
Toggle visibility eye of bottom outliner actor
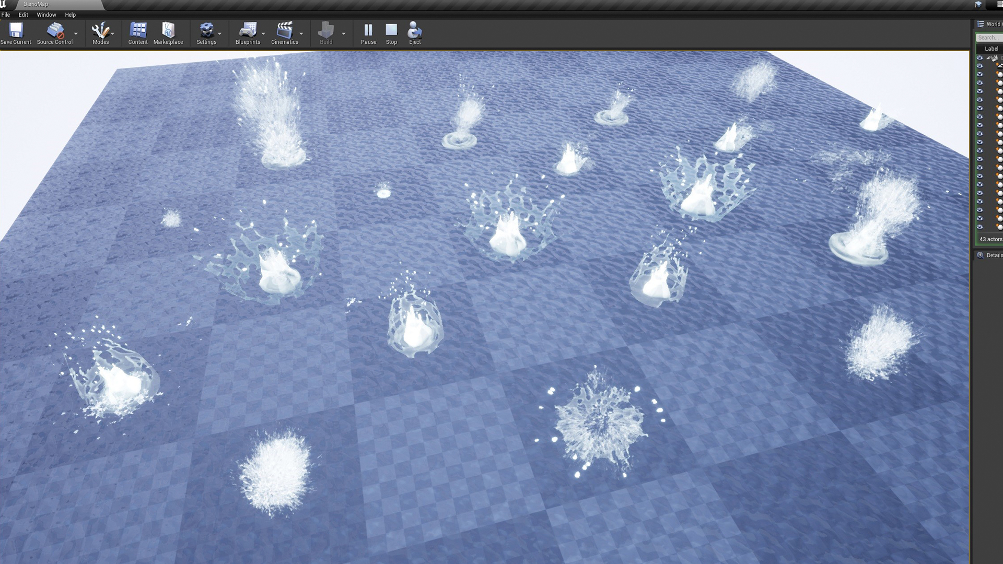point(980,227)
